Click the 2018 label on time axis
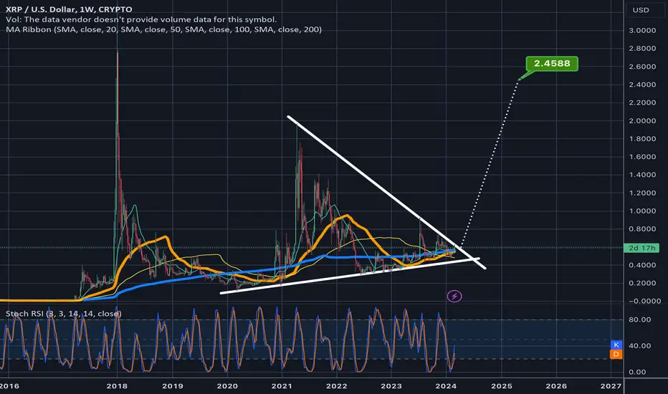This screenshot has width=668, height=394. click(117, 386)
